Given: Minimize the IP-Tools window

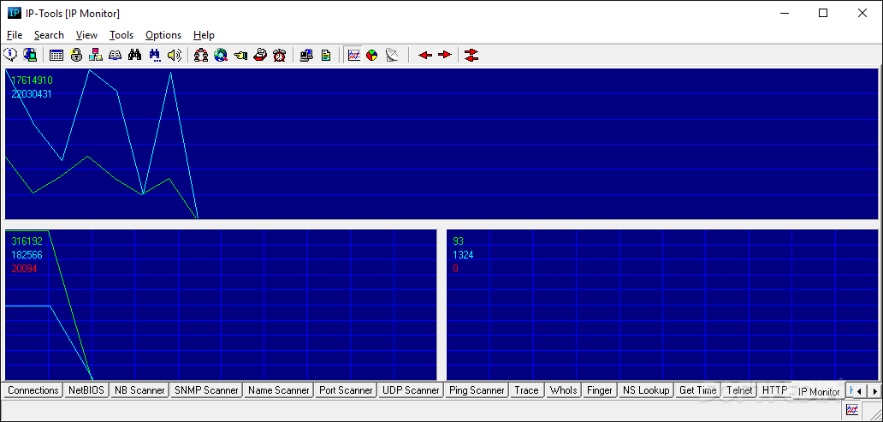Looking at the screenshot, I should [x=784, y=14].
